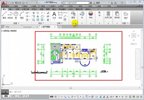
Task: Open quick access toolbar customize dropdown
Action: 37,3
